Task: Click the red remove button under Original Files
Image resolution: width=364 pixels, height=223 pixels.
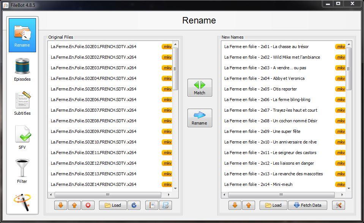Action: tap(88, 205)
